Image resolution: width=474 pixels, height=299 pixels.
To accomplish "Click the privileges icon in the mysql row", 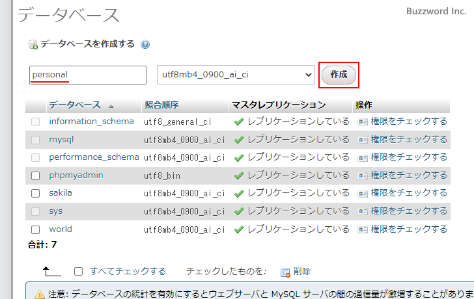I will point(363,140).
